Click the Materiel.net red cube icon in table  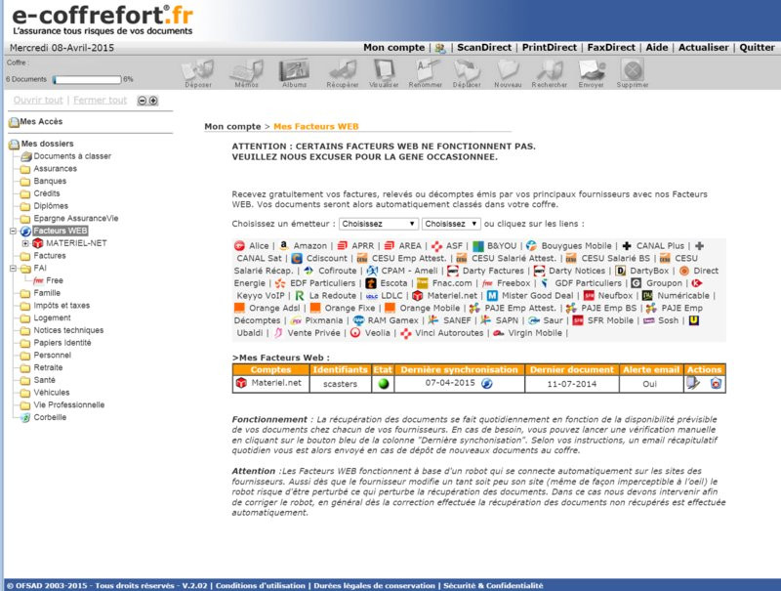pyautogui.click(x=241, y=383)
